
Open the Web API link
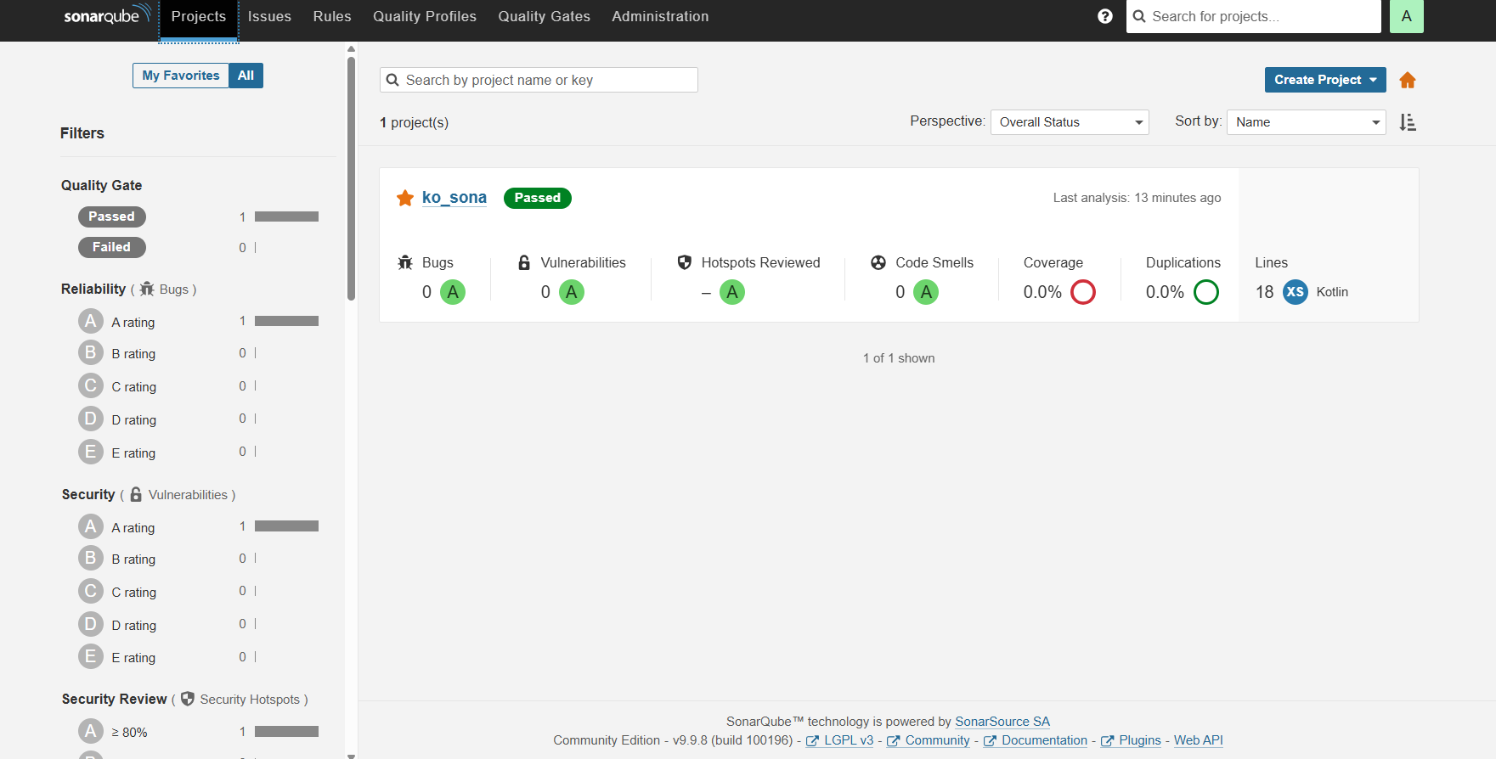click(x=1199, y=740)
